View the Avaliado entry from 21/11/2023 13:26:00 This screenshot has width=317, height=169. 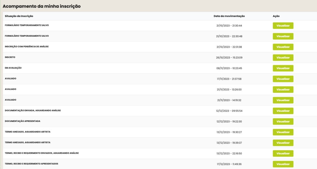coord(283,89)
